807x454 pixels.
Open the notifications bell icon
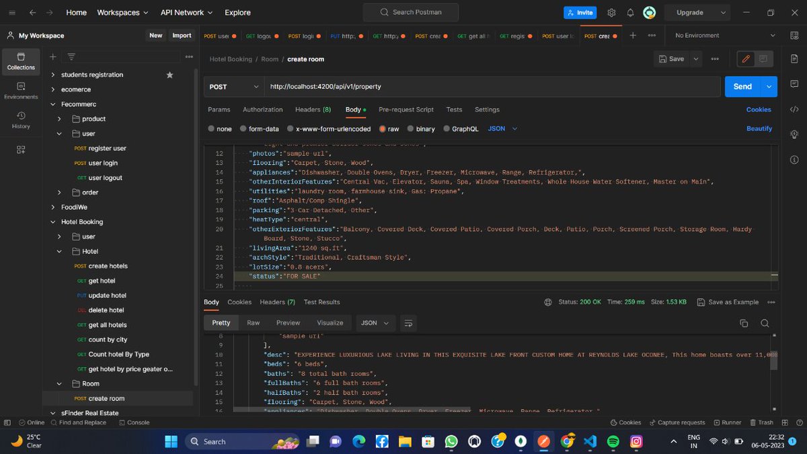click(x=630, y=13)
